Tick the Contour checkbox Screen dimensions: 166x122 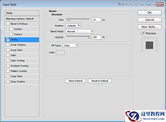11,29
